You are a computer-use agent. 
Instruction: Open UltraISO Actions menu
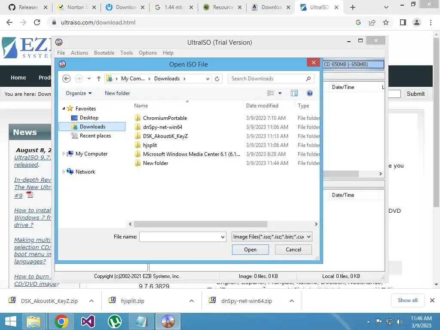point(79,53)
